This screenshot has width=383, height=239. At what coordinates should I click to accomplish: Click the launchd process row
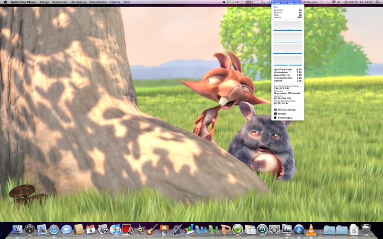tap(288, 81)
